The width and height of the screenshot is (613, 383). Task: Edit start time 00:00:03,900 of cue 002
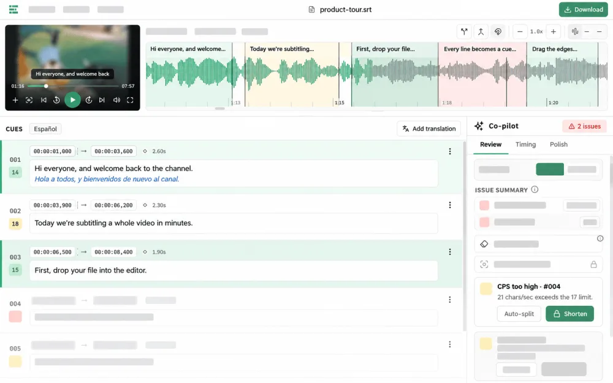pos(52,205)
